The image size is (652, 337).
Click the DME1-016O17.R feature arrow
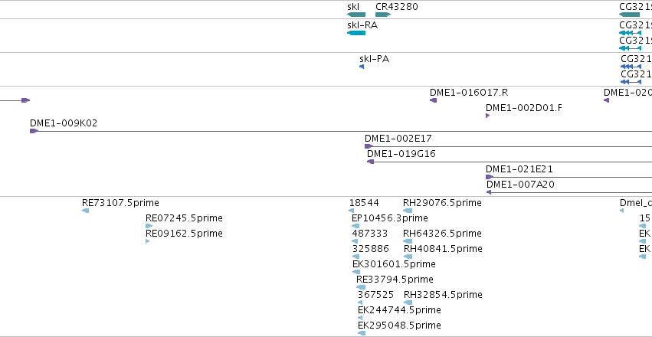click(434, 100)
